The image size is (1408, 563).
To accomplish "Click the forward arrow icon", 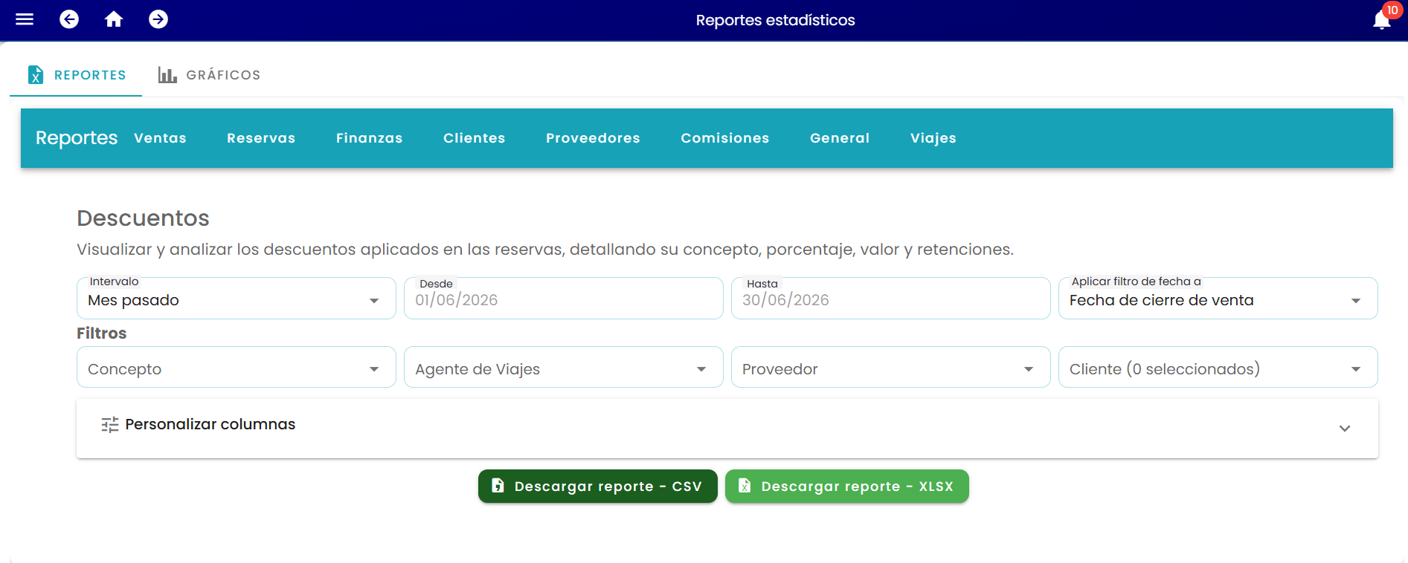I will click(158, 19).
